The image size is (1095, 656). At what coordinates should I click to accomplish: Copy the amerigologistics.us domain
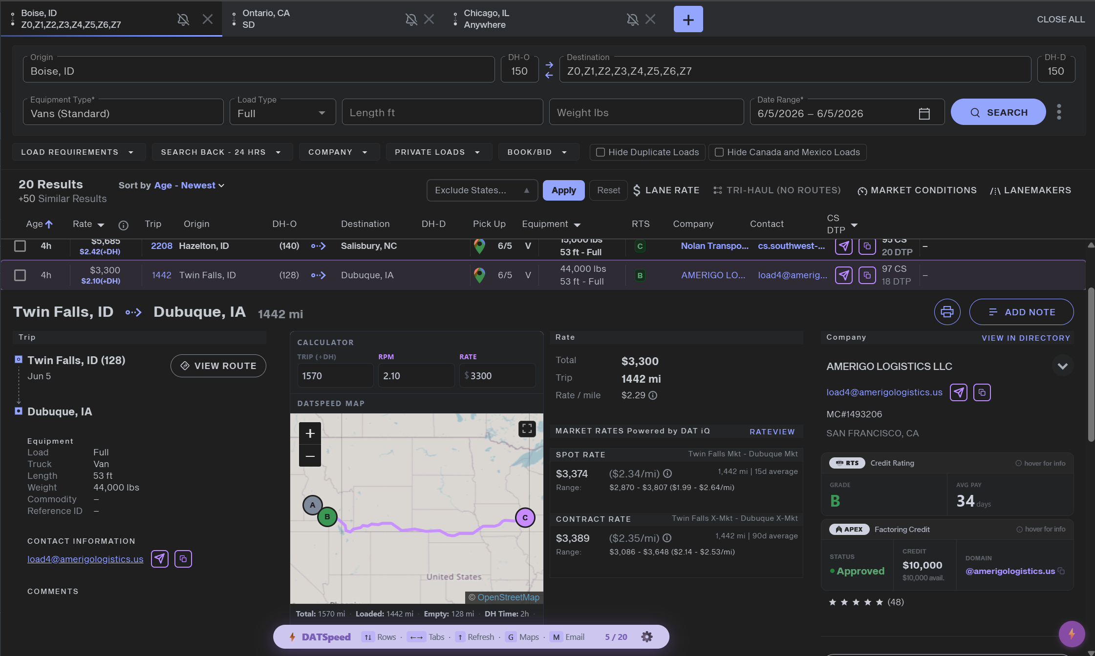[x=1061, y=571]
